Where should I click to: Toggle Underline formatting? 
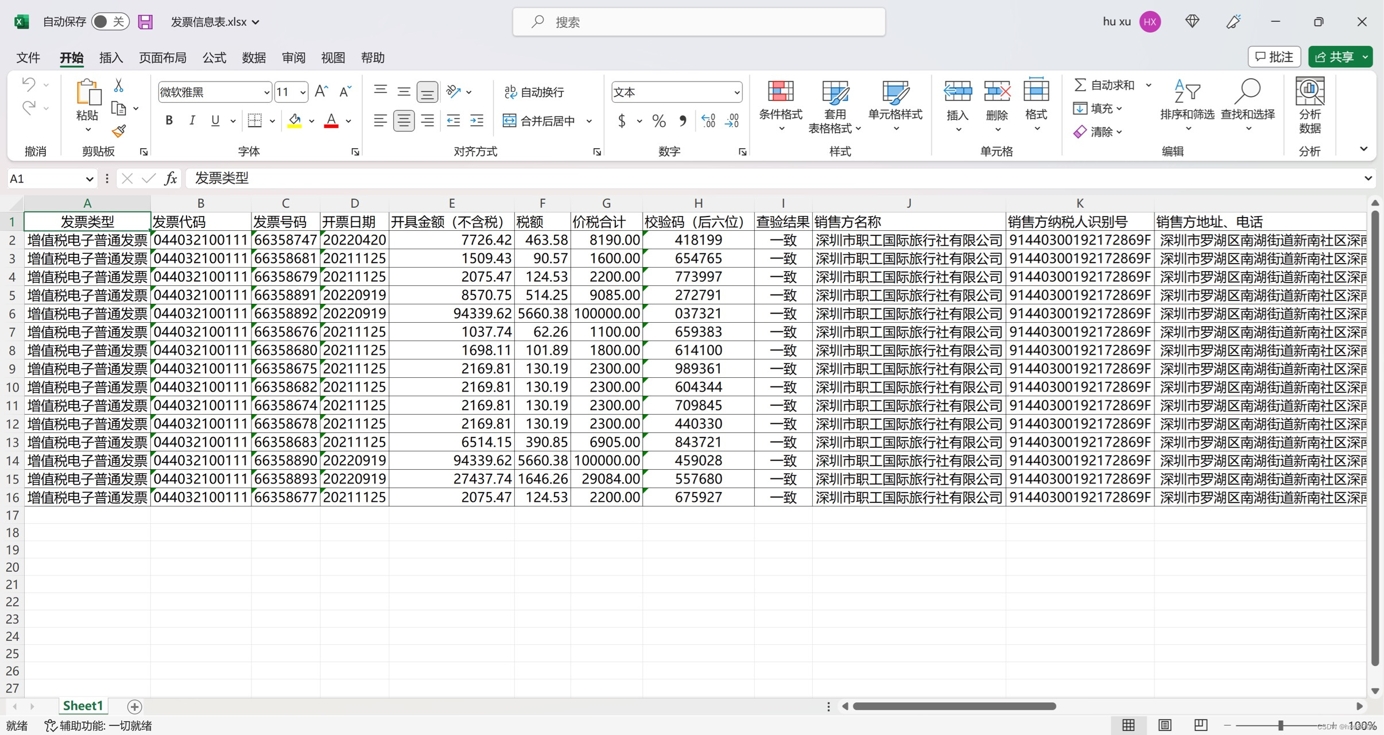(x=215, y=121)
